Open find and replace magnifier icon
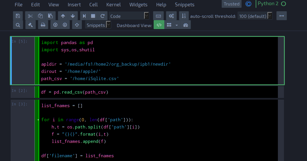 coord(18,25)
